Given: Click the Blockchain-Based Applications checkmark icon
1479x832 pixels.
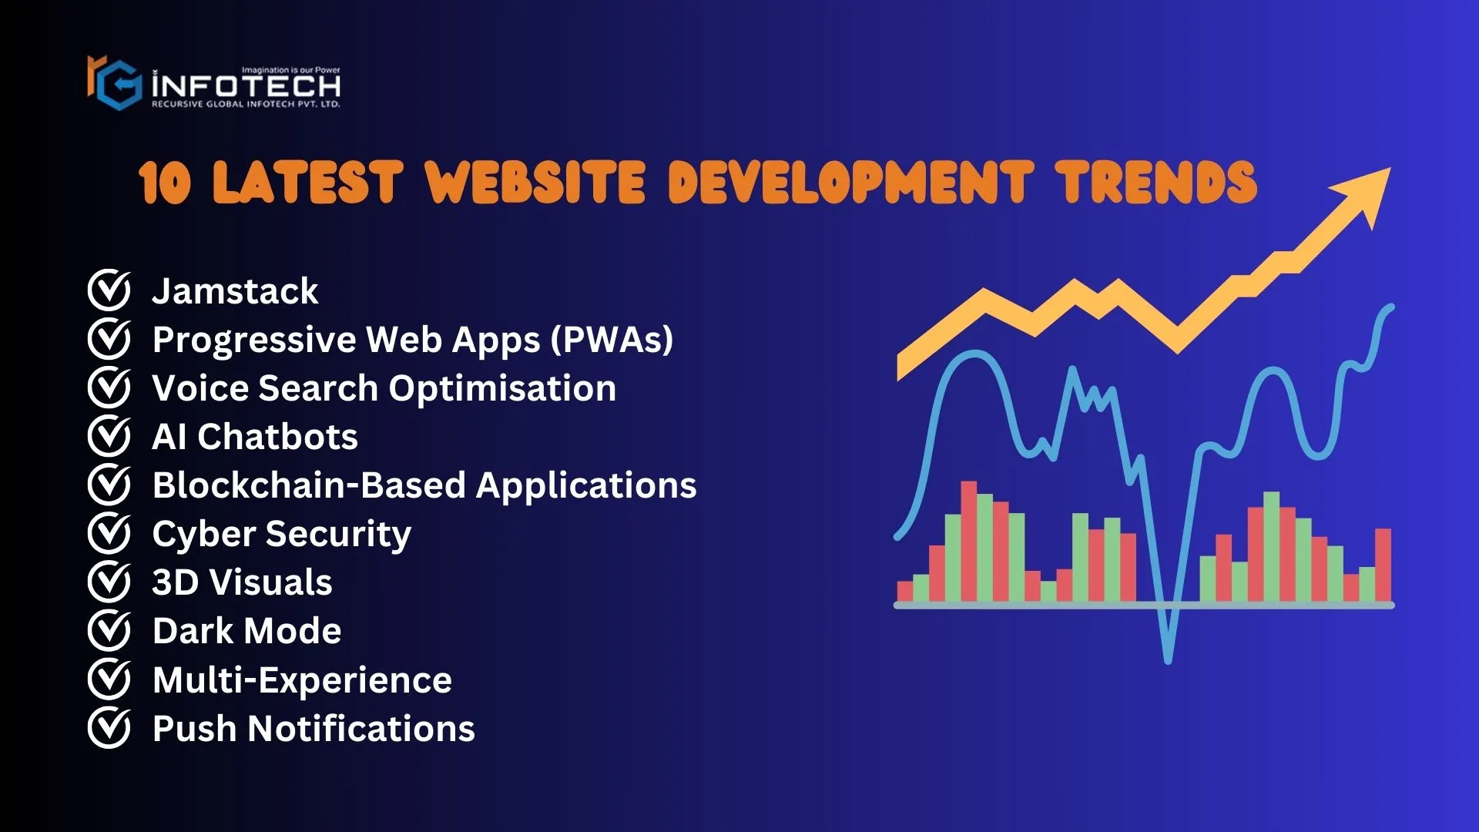Looking at the screenshot, I should [115, 485].
